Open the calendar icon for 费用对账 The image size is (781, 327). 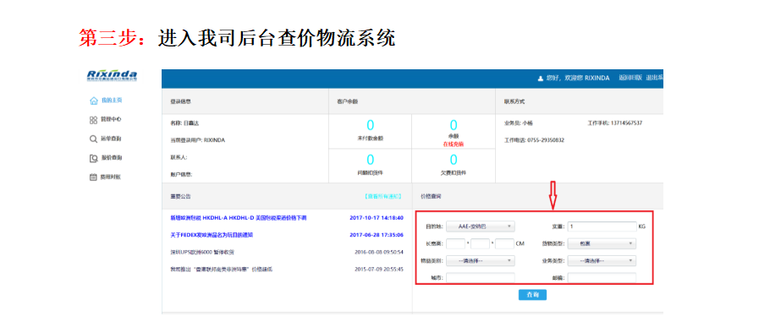tap(93, 177)
